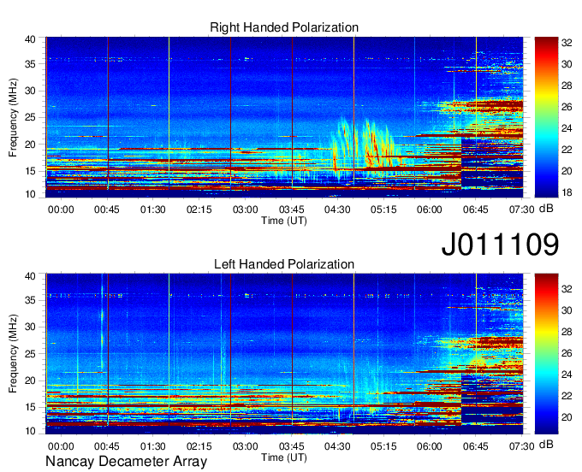Click 03:45 time tick under top plot
This screenshot has height=472, width=582.
(x=291, y=209)
